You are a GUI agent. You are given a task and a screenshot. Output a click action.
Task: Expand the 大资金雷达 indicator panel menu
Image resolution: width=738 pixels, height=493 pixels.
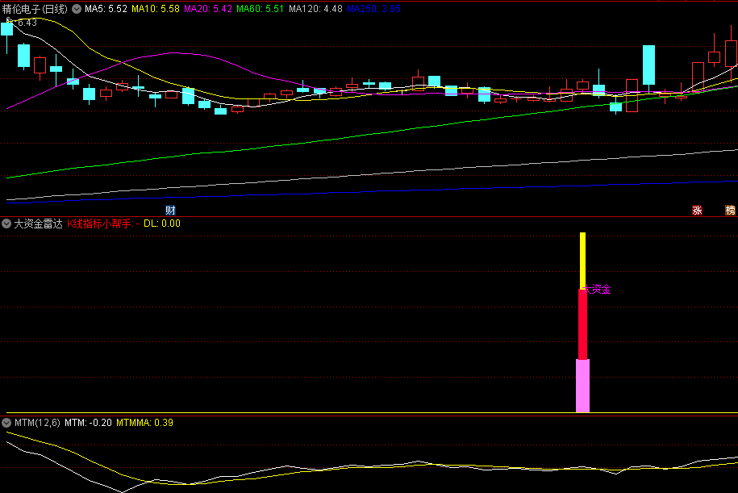pyautogui.click(x=6, y=224)
